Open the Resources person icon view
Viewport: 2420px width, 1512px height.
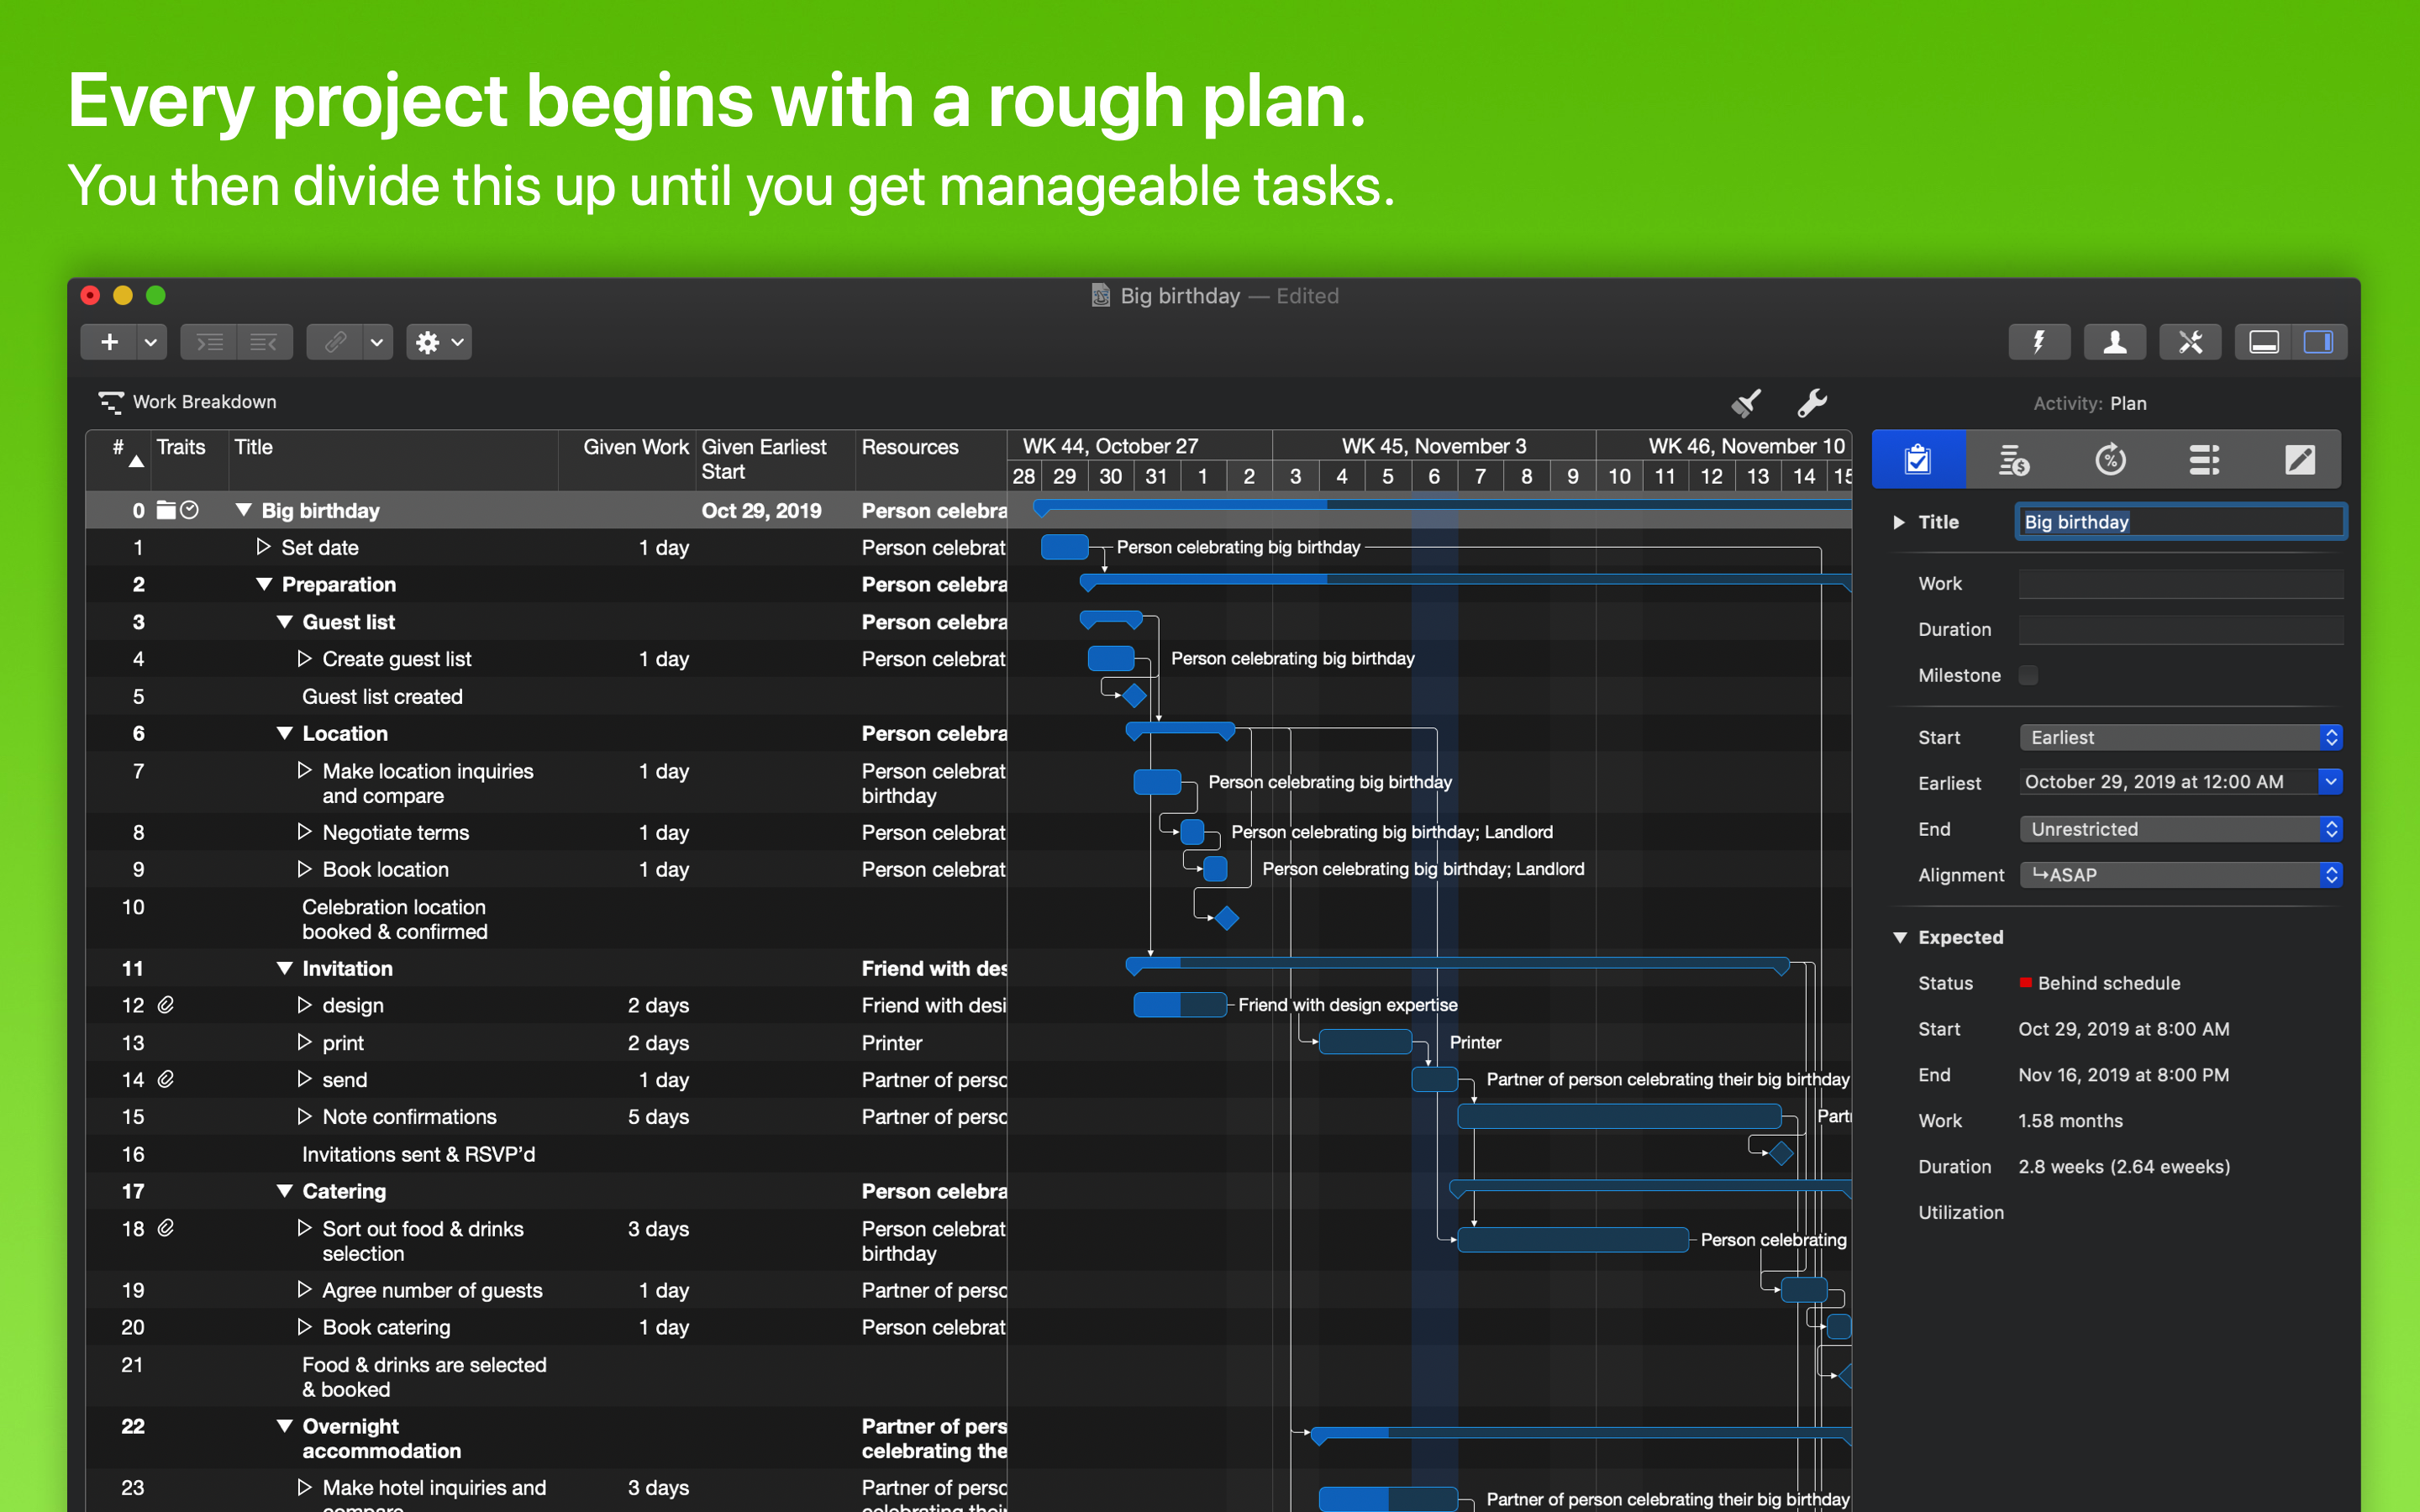coord(2114,342)
